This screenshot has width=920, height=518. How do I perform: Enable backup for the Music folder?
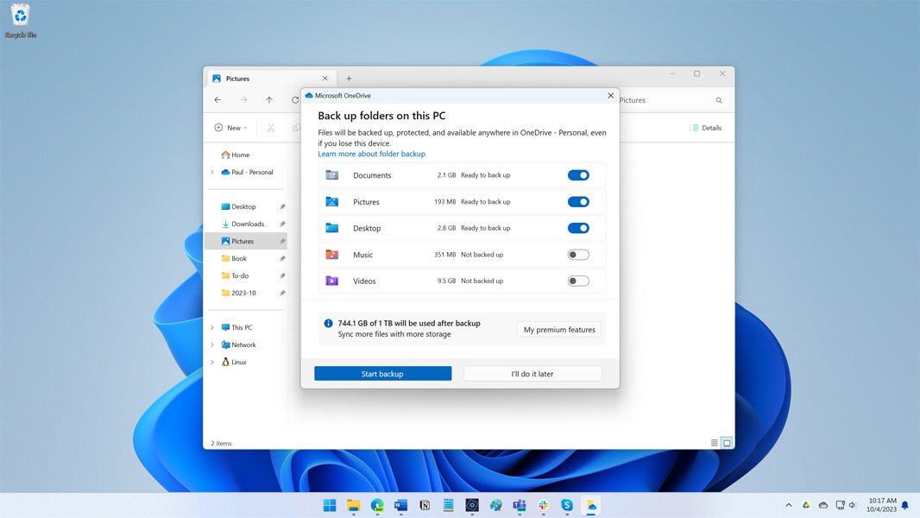pos(578,254)
